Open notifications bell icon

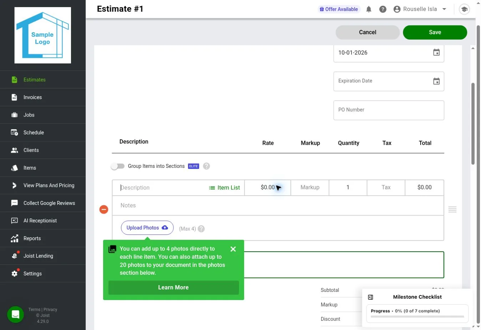click(x=369, y=9)
